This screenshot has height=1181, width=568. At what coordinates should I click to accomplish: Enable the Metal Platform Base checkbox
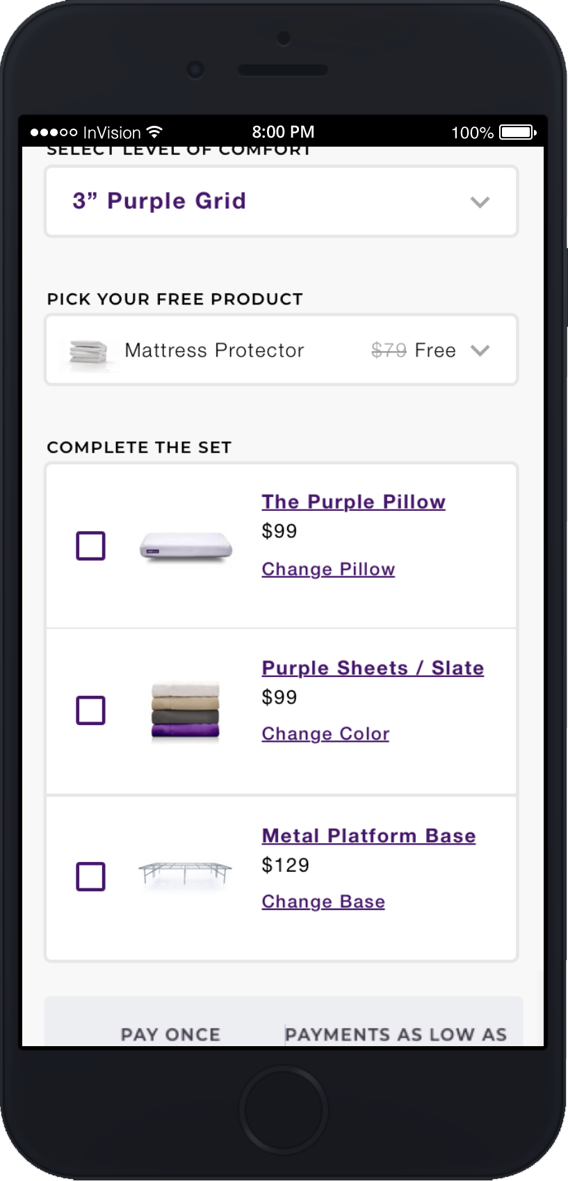90,877
